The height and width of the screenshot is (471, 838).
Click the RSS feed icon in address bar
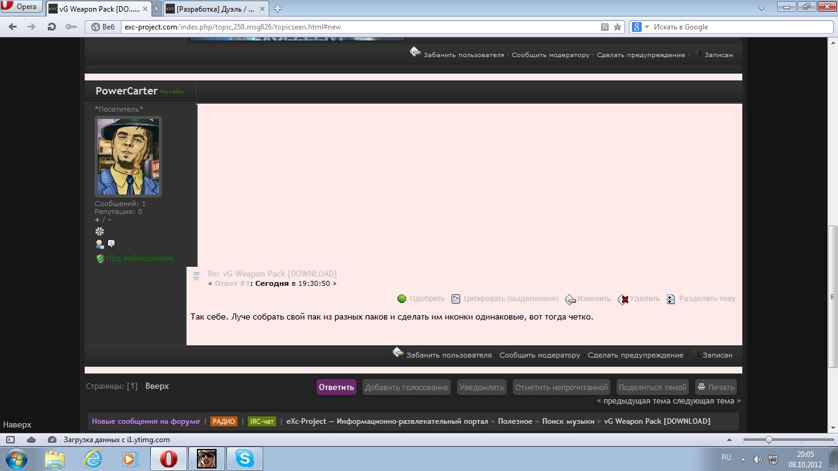click(605, 27)
